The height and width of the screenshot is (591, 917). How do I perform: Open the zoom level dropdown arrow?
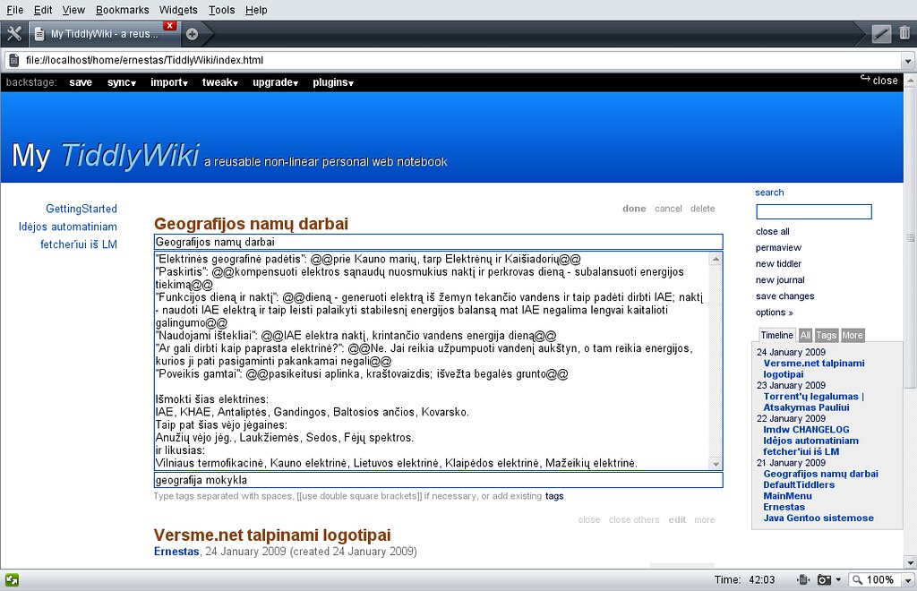[x=908, y=580]
